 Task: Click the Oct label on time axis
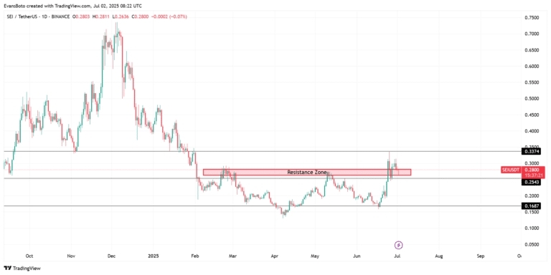pos(29,256)
